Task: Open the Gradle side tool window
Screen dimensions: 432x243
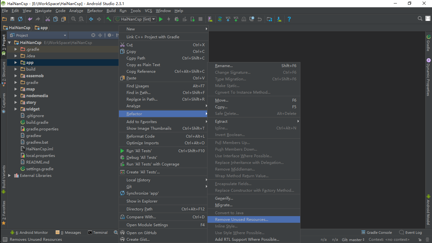Action: (429, 43)
